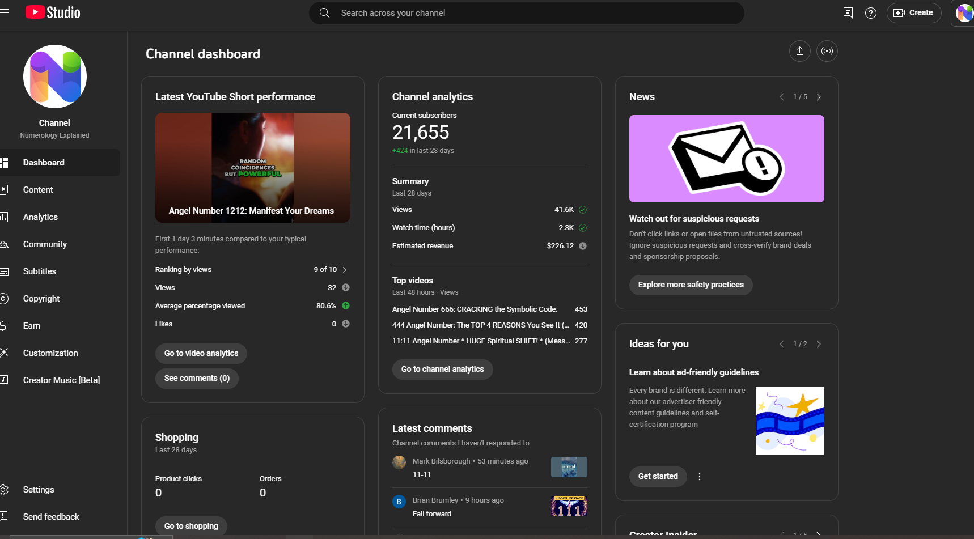Open Community in the sidebar

pyautogui.click(x=60, y=244)
